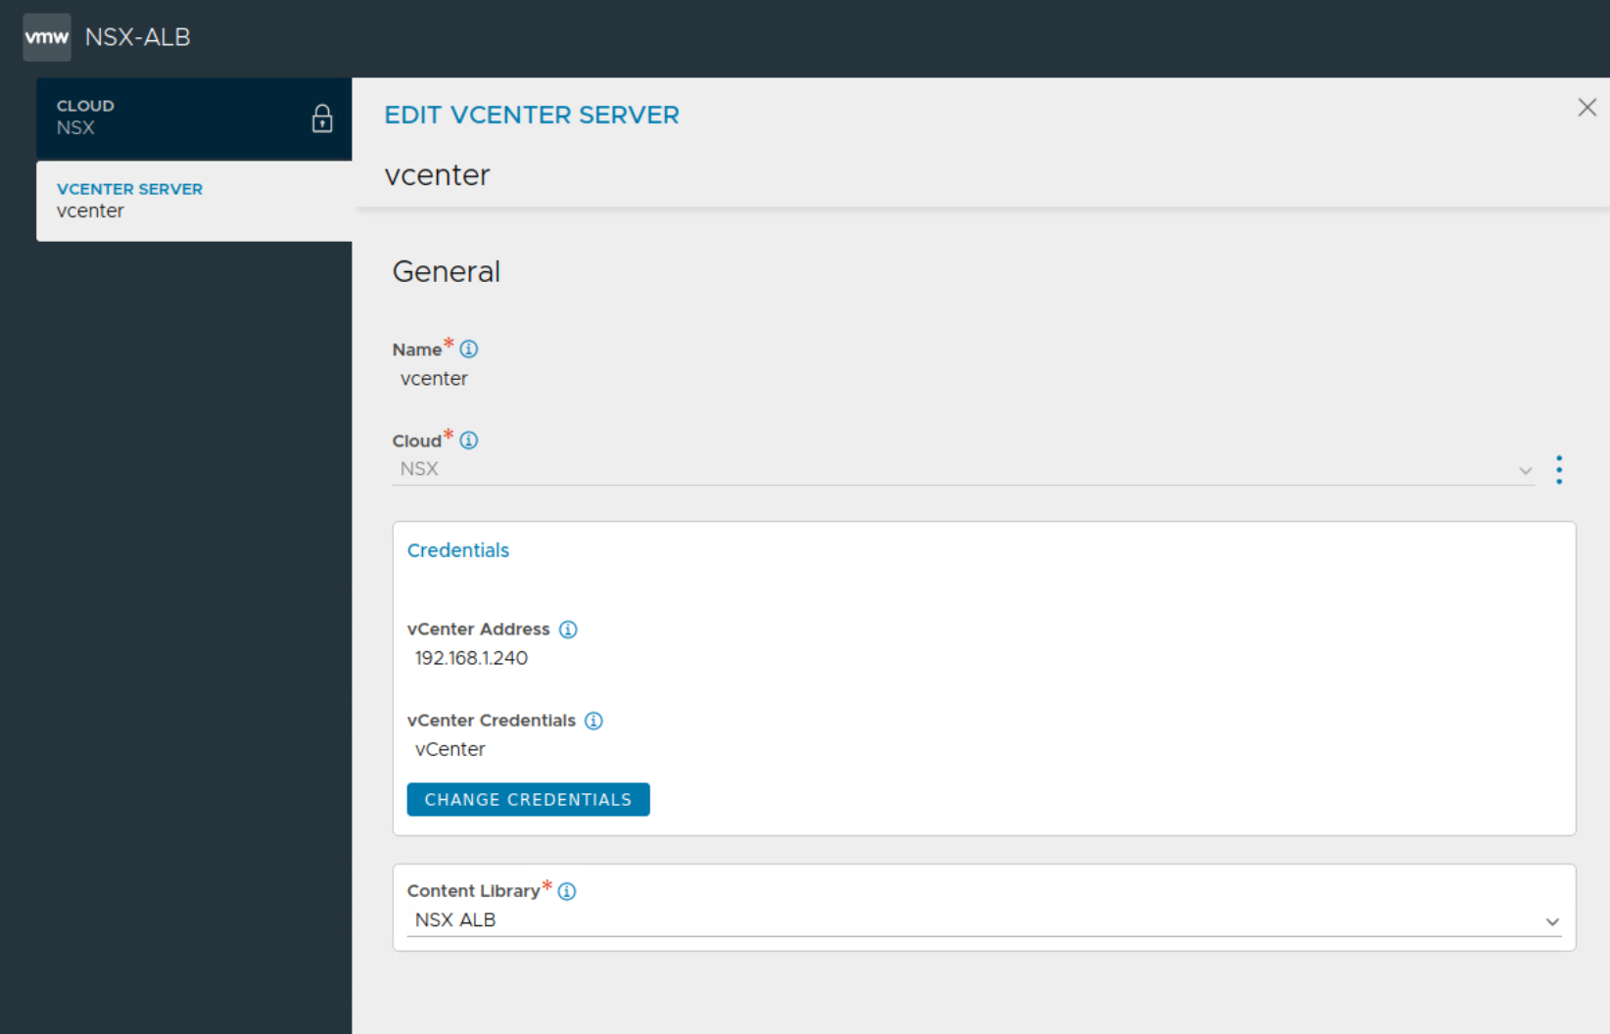Open info tooltip next to Name label
Viewport: 1610px width, 1034px height.
pyautogui.click(x=469, y=349)
